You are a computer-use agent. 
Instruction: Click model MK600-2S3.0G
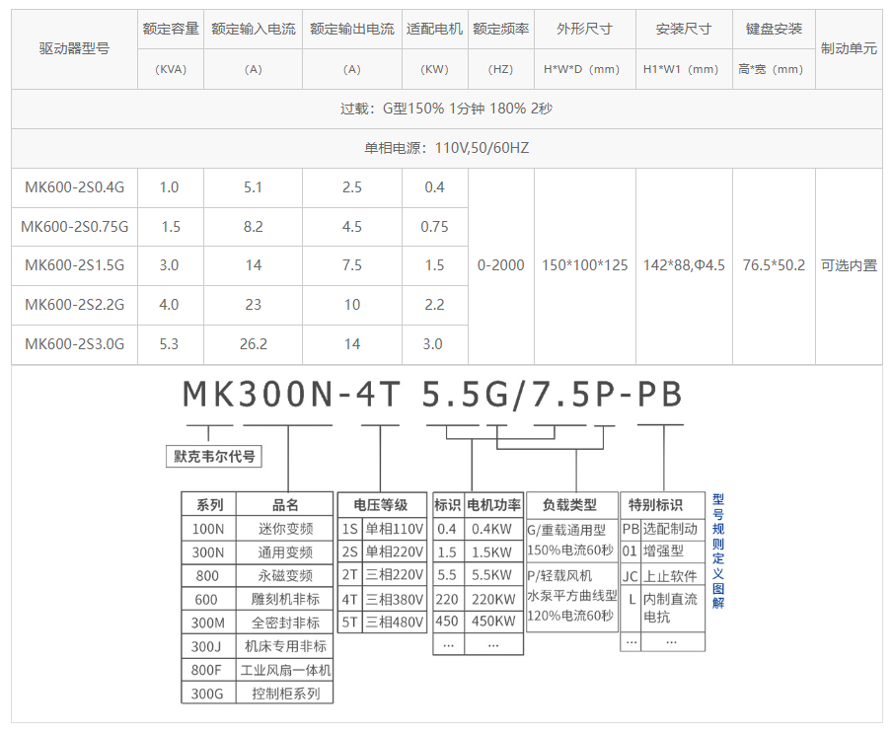coord(74,344)
